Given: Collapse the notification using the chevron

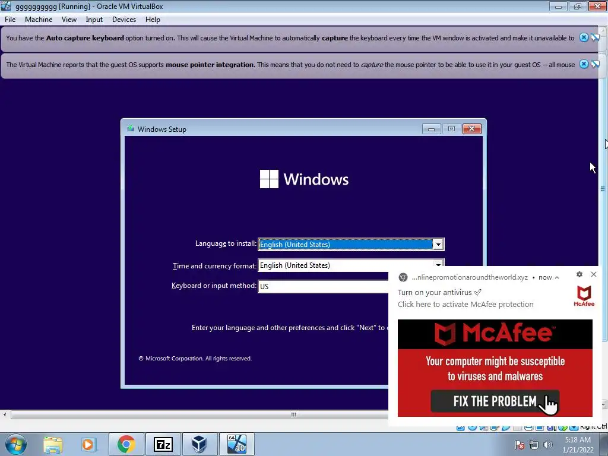Looking at the screenshot, I should click(557, 278).
